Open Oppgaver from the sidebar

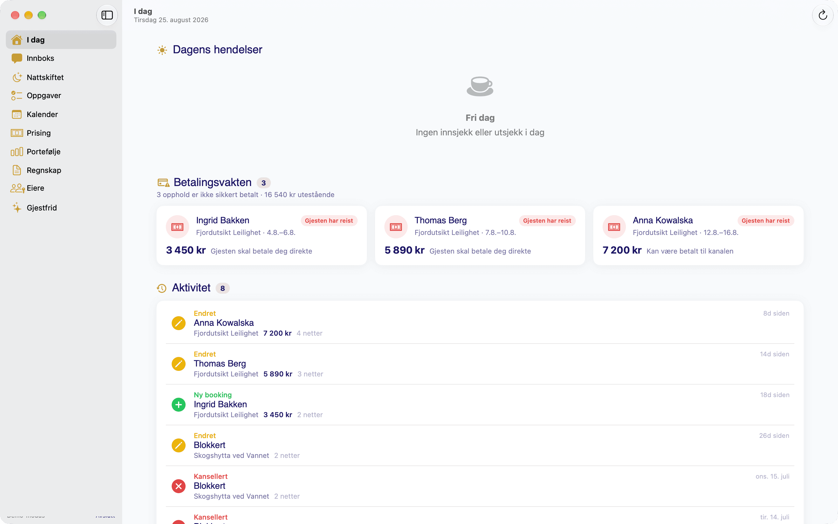[x=61, y=95]
